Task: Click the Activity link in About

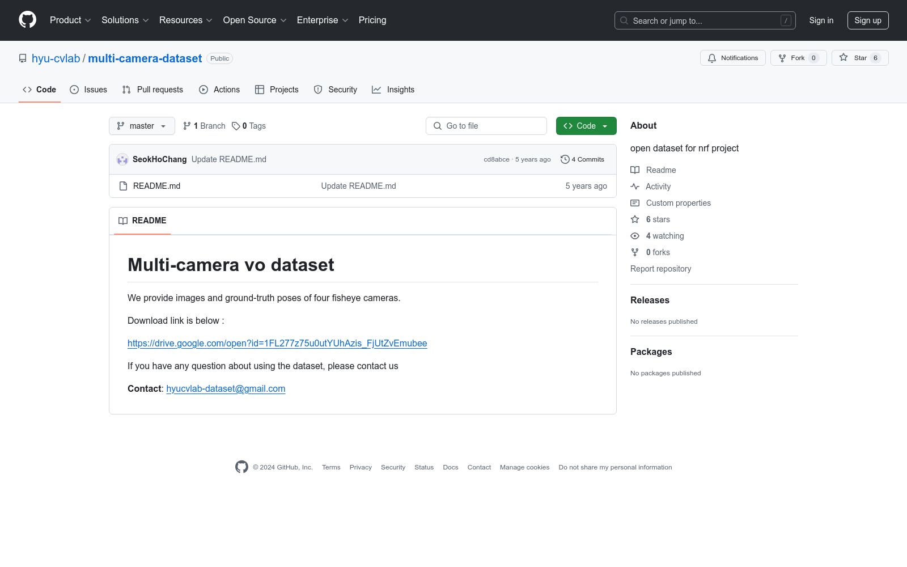Action: tap(658, 187)
